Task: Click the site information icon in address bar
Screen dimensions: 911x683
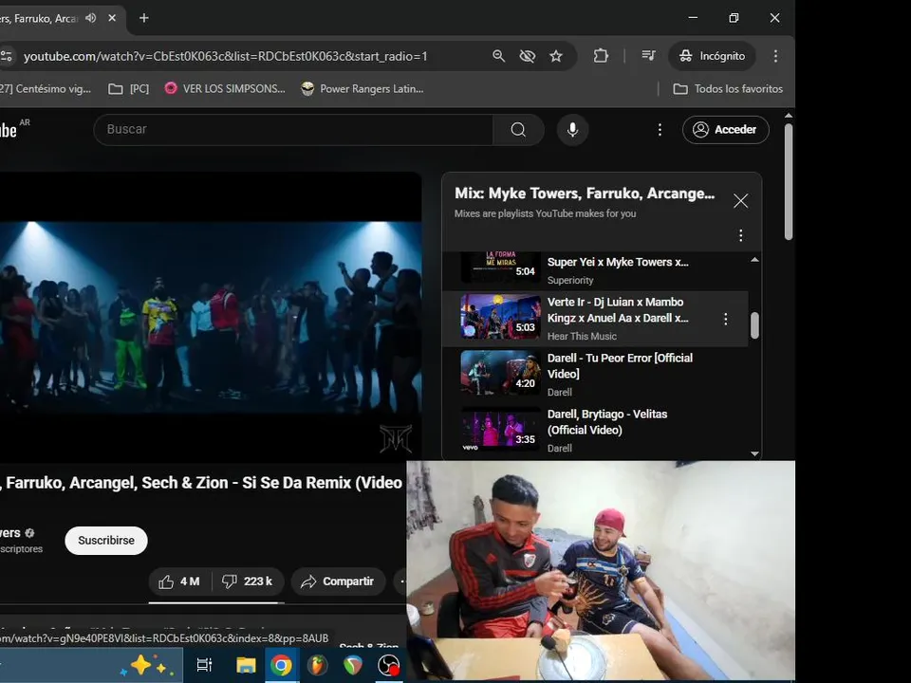Action: pyautogui.click(x=7, y=56)
